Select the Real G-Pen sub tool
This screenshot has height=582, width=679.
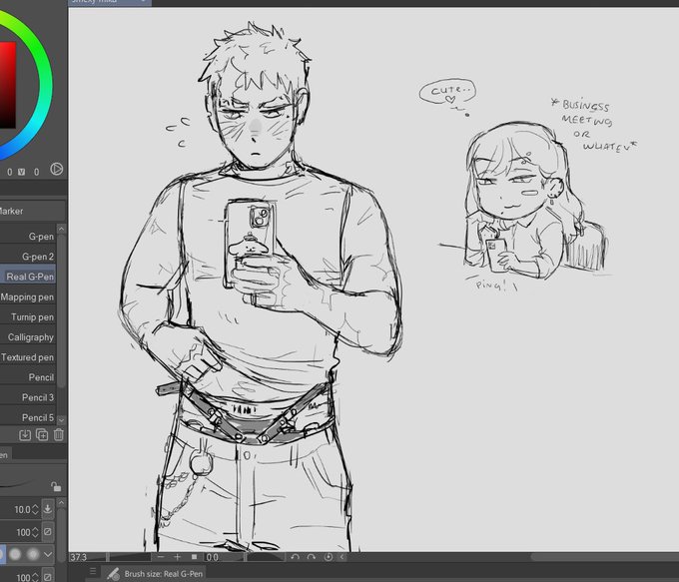click(x=28, y=277)
